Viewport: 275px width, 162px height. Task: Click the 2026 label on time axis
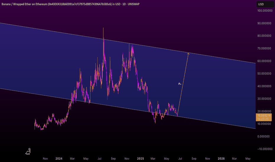tap(221, 158)
